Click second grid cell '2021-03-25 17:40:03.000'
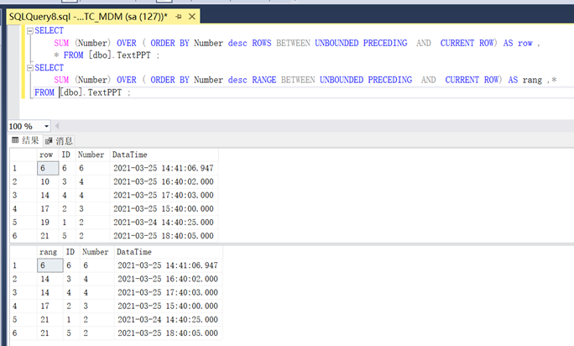Image resolution: width=574 pixels, height=346 pixels. [168, 292]
